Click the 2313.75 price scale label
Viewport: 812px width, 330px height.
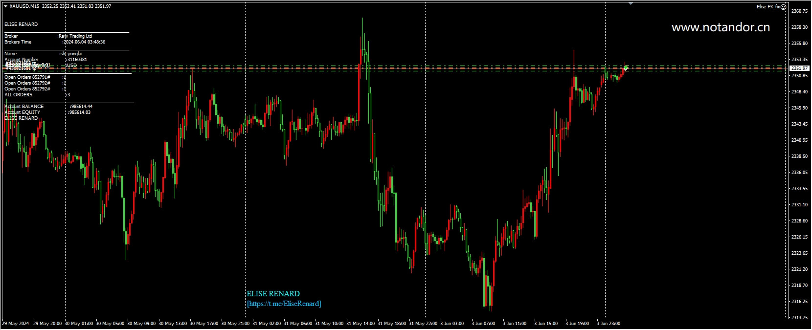point(799,317)
